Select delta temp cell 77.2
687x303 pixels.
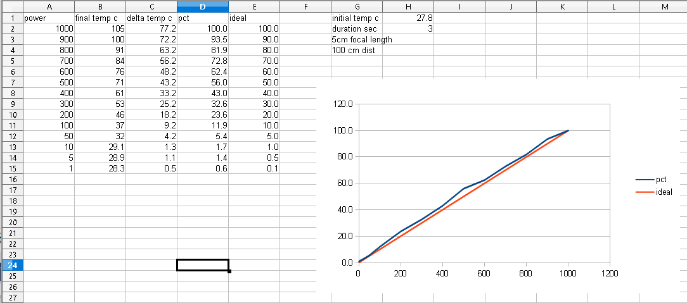pos(151,29)
